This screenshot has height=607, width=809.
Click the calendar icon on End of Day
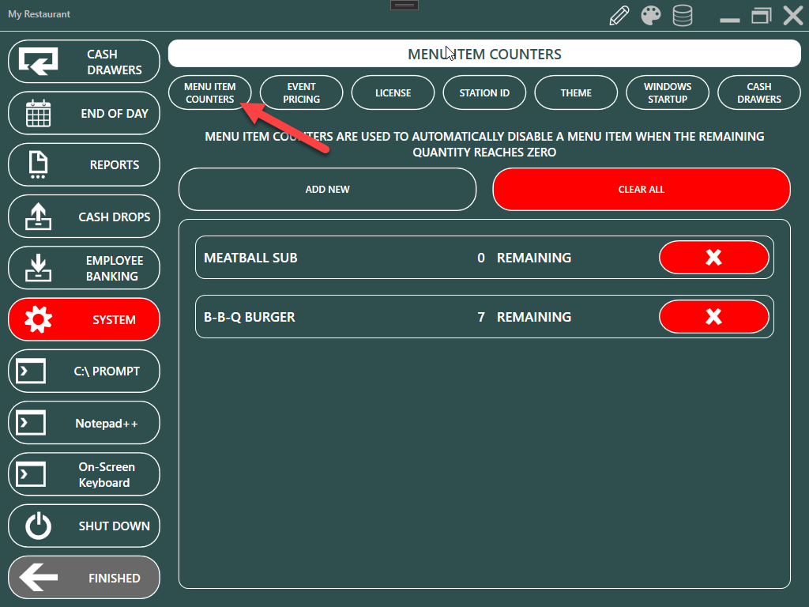point(38,114)
